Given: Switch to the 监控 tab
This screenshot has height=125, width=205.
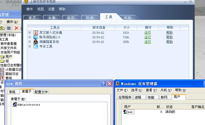Looking at the screenshot, I should coord(71,18).
